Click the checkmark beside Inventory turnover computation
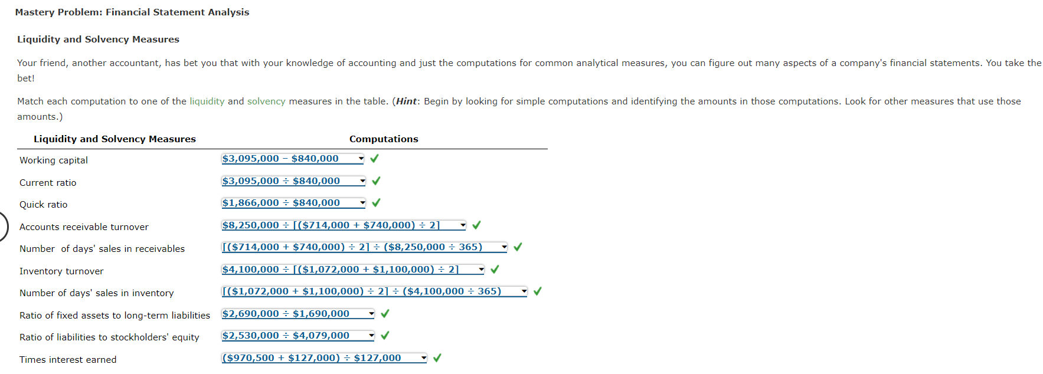 pos(494,269)
